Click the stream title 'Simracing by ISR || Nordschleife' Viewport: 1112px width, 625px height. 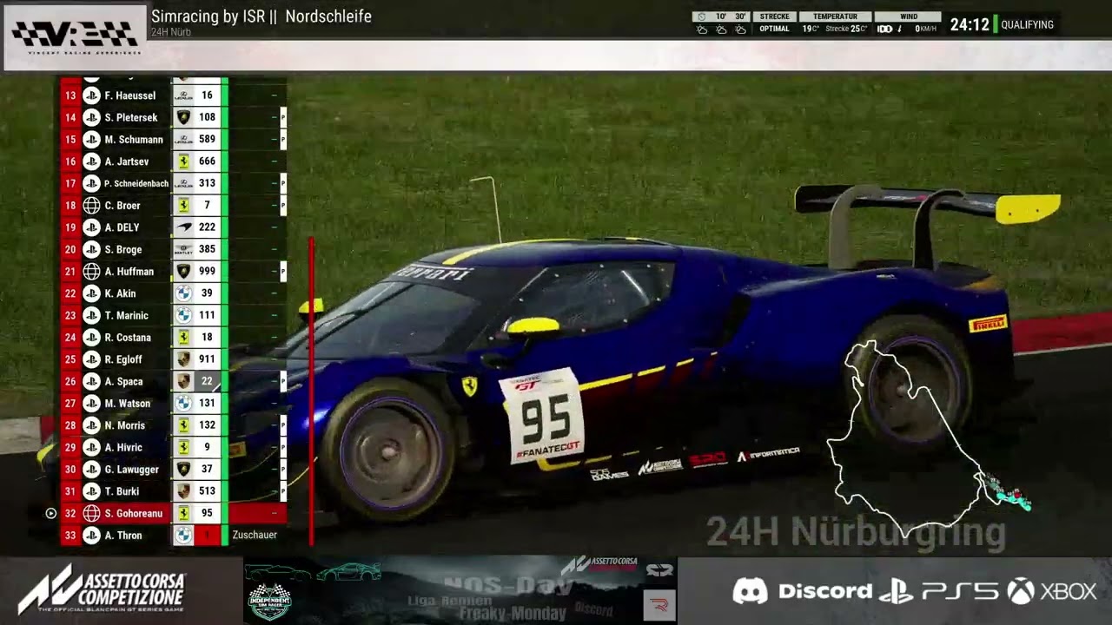(261, 16)
